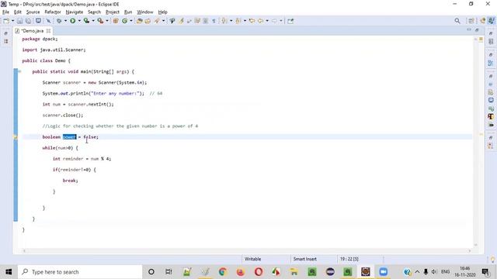Click Smart Insert in the status bar
This screenshot has height=279, width=497.
point(305,259)
